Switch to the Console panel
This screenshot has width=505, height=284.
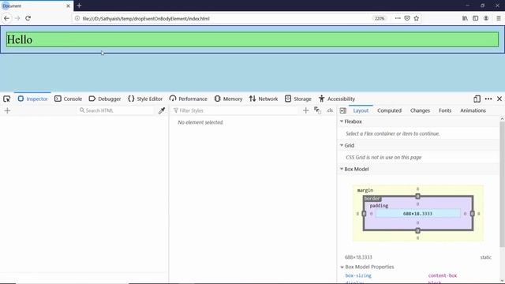[x=69, y=99]
